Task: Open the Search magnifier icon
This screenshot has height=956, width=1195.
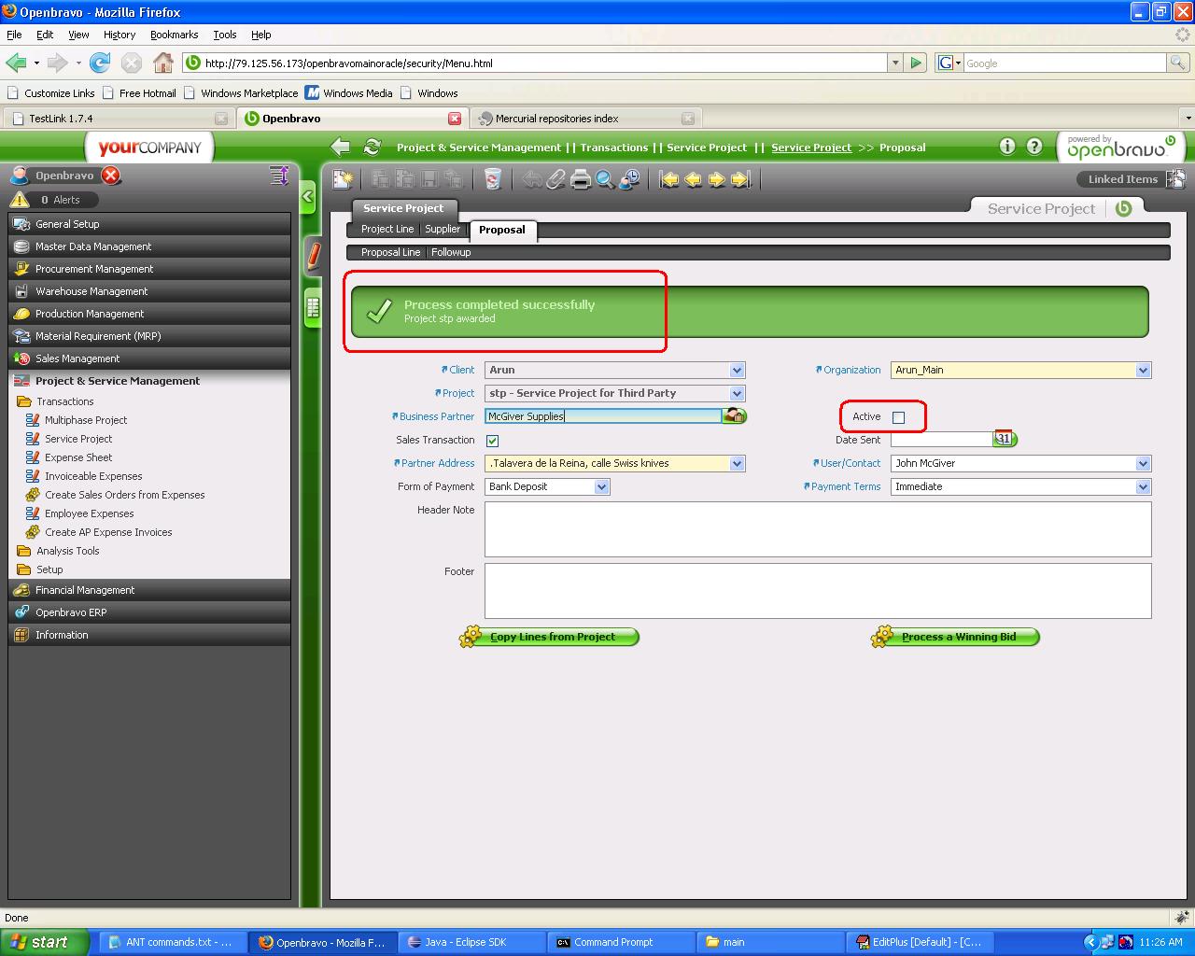Action: coord(605,179)
